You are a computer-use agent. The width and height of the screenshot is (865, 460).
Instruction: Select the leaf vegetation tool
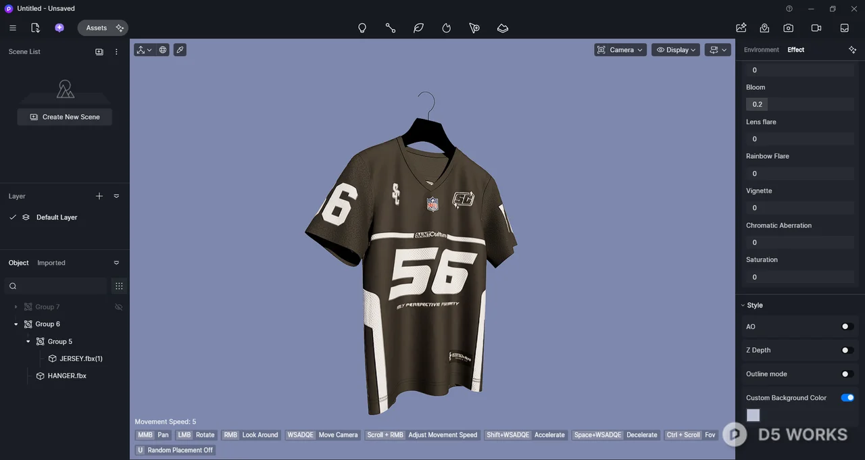pos(418,28)
